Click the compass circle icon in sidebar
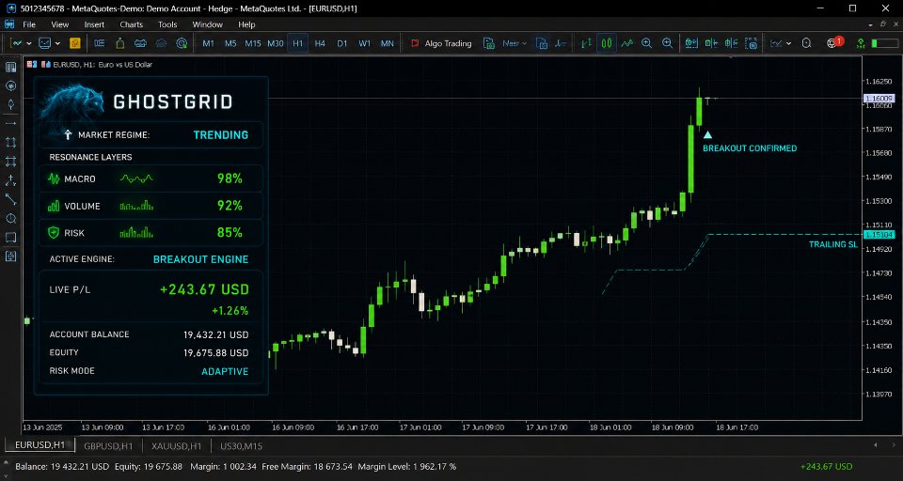Viewport: 903px width, 481px height. [10, 85]
